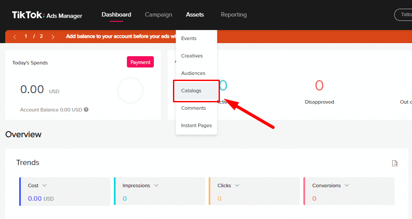The height and width of the screenshot is (219, 412).
Task: Expand the Cost metric dropdown
Action: tap(45, 185)
